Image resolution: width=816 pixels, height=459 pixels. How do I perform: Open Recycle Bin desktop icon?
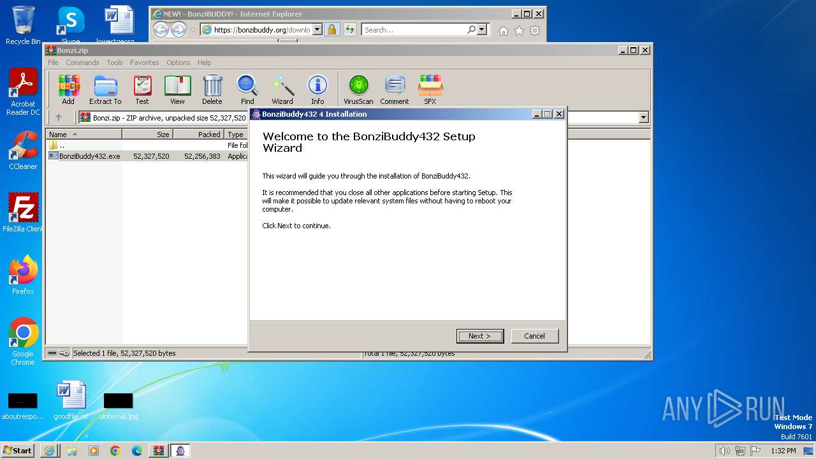pyautogui.click(x=23, y=25)
